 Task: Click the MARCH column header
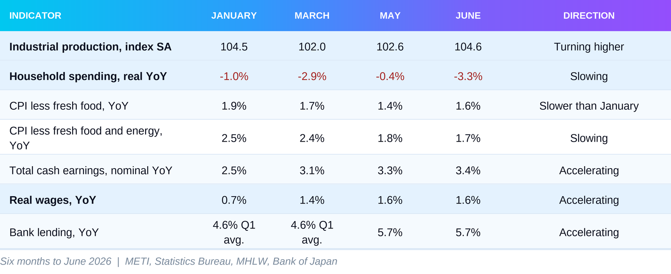(x=312, y=16)
